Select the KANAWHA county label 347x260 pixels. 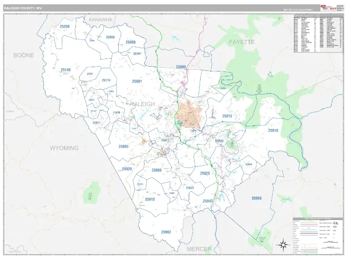coord(101,19)
